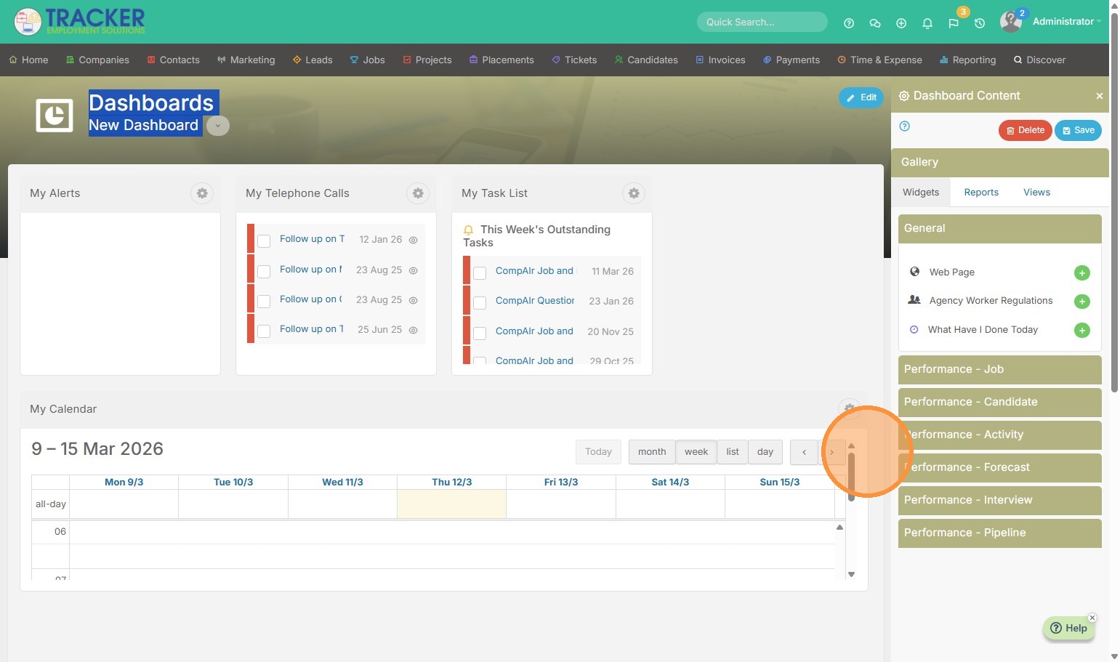Open the New Dashboard dropdown arrow
This screenshot has width=1120, height=662.
click(218, 126)
